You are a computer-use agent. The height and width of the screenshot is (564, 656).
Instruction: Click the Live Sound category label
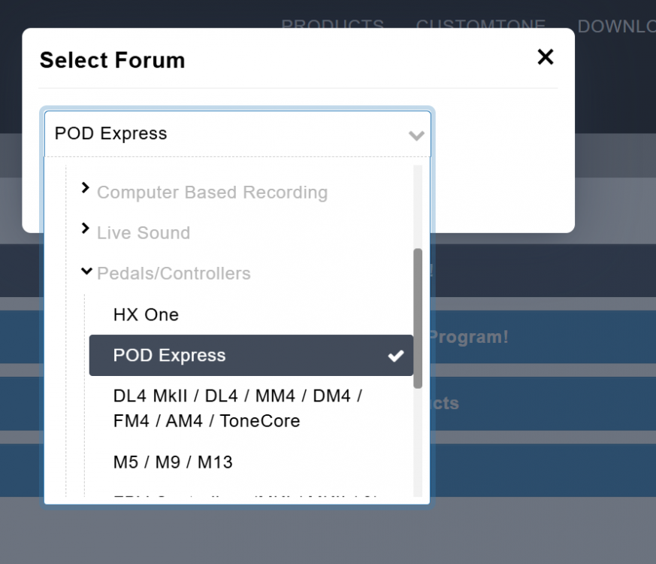pos(143,233)
